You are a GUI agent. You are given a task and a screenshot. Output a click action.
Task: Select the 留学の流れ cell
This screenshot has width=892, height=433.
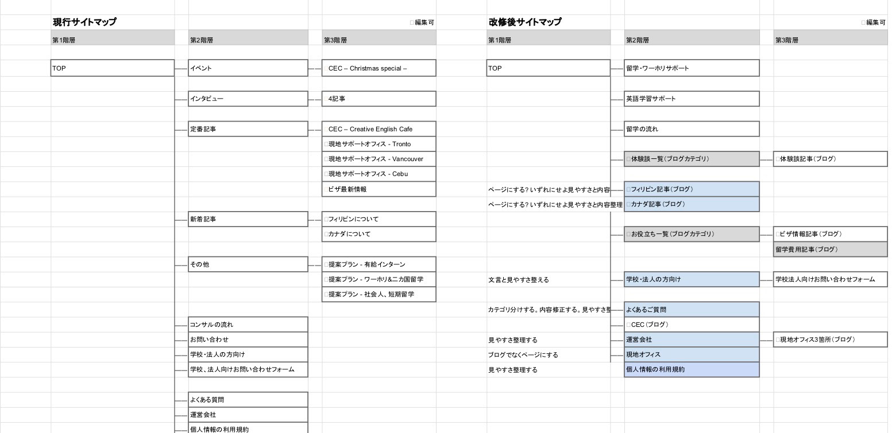point(692,129)
